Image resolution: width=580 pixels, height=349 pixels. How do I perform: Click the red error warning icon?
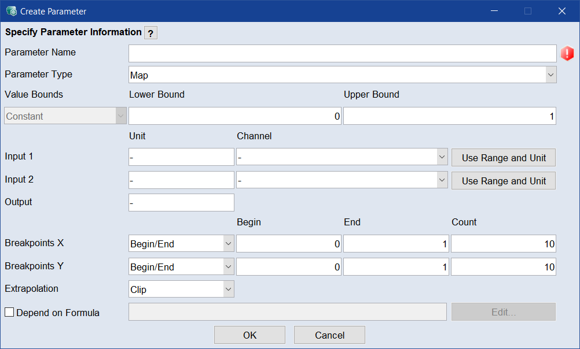[567, 54]
